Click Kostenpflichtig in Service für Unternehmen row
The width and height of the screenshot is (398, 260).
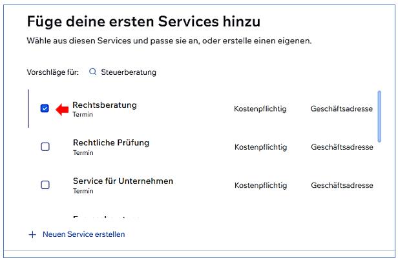click(x=260, y=186)
